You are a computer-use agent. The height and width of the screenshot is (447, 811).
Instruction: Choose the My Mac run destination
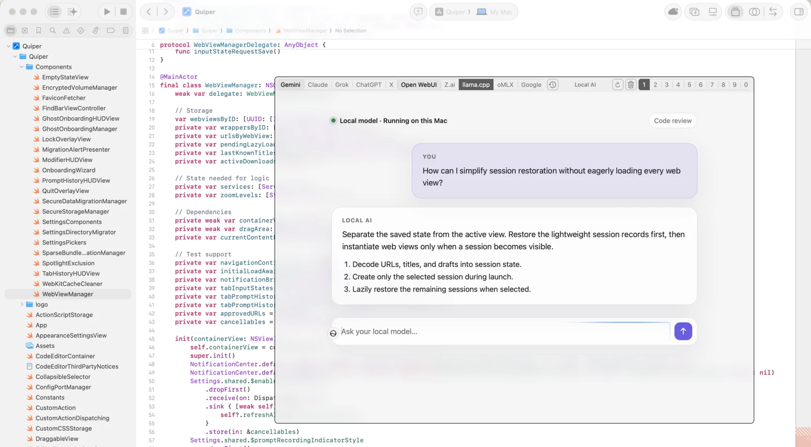[495, 12]
